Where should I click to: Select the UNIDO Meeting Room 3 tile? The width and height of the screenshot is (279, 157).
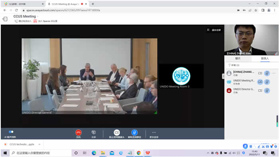coord(181,76)
